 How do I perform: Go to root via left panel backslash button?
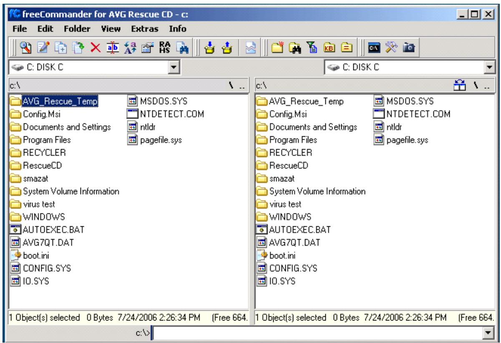click(231, 85)
